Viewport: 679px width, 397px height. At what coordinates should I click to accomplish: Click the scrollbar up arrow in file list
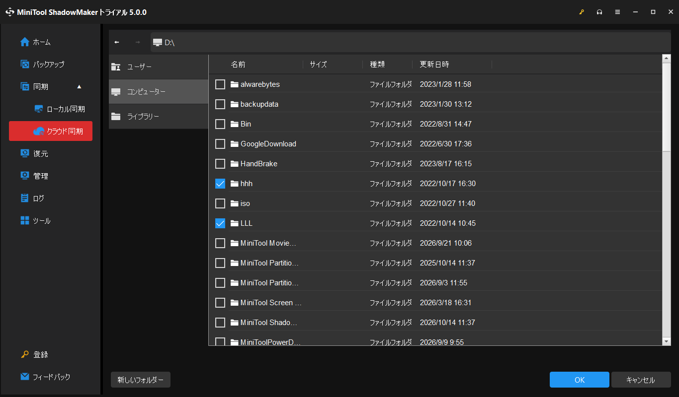coord(667,59)
